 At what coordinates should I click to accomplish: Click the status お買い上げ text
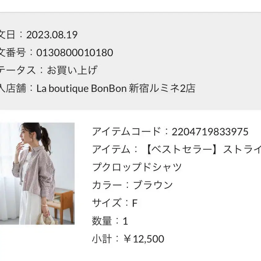(x=72, y=70)
